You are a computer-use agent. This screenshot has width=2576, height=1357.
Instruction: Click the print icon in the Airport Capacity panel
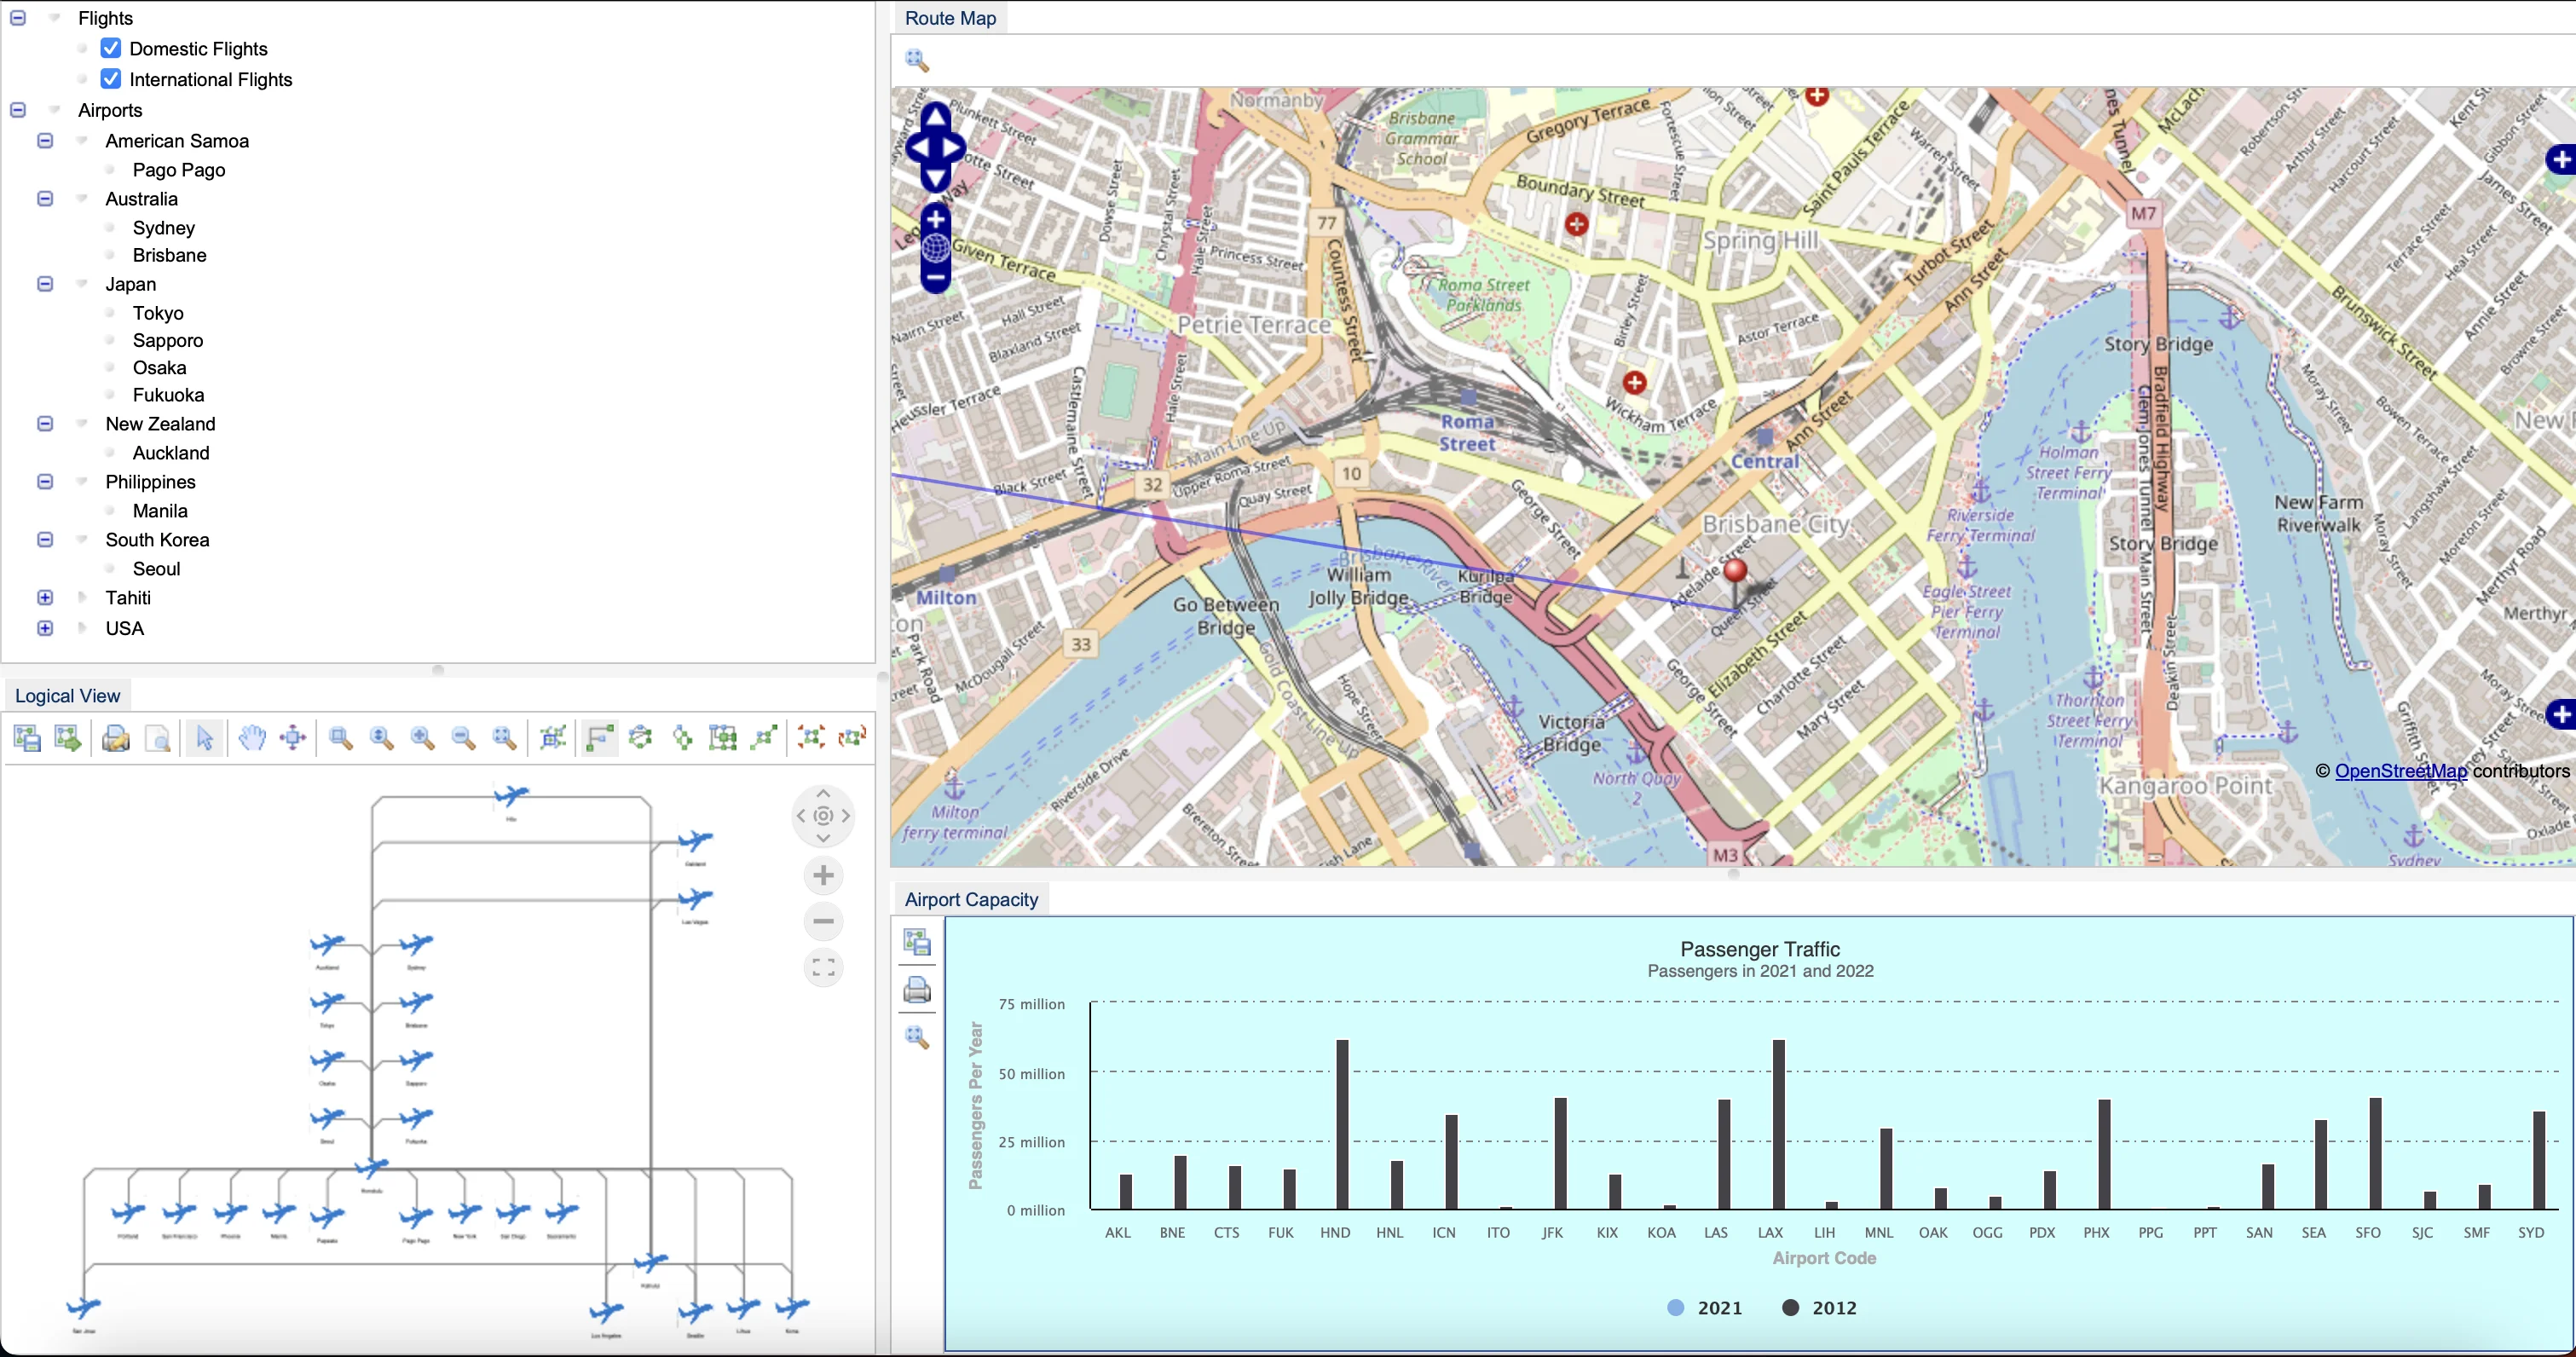tap(917, 990)
